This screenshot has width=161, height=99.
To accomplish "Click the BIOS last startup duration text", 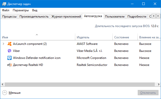I will (127, 26).
